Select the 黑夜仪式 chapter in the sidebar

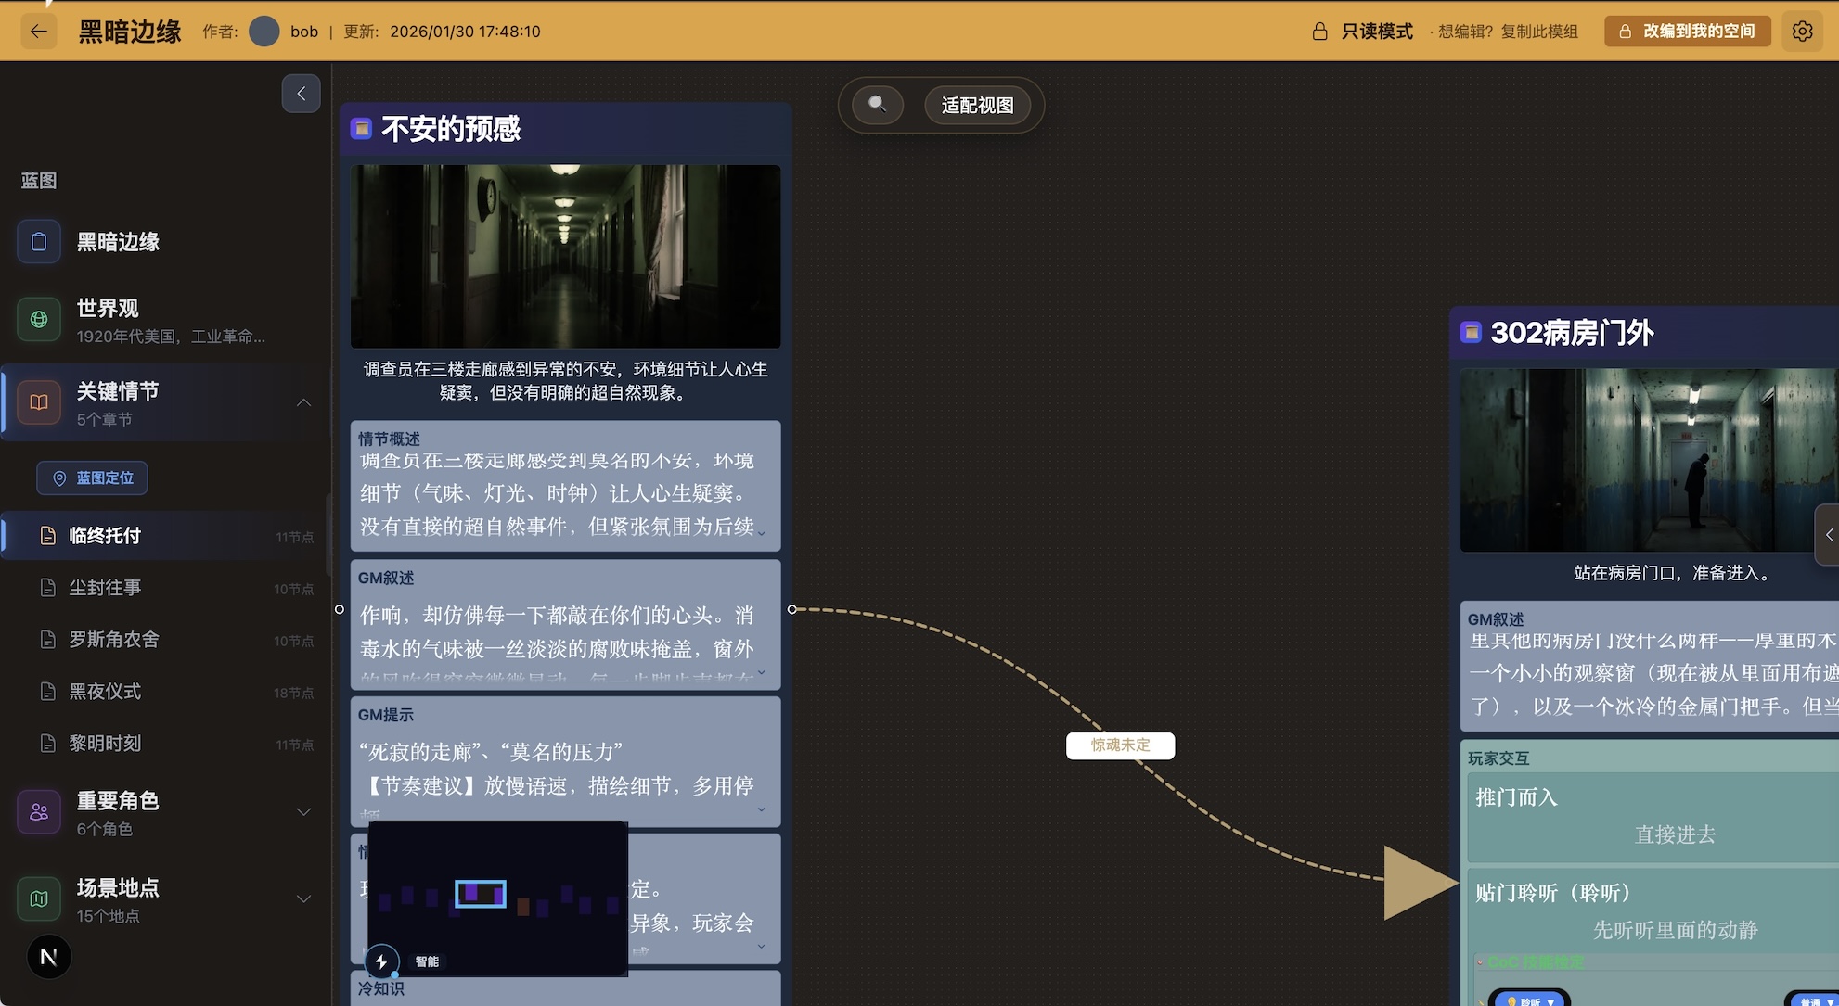(107, 692)
